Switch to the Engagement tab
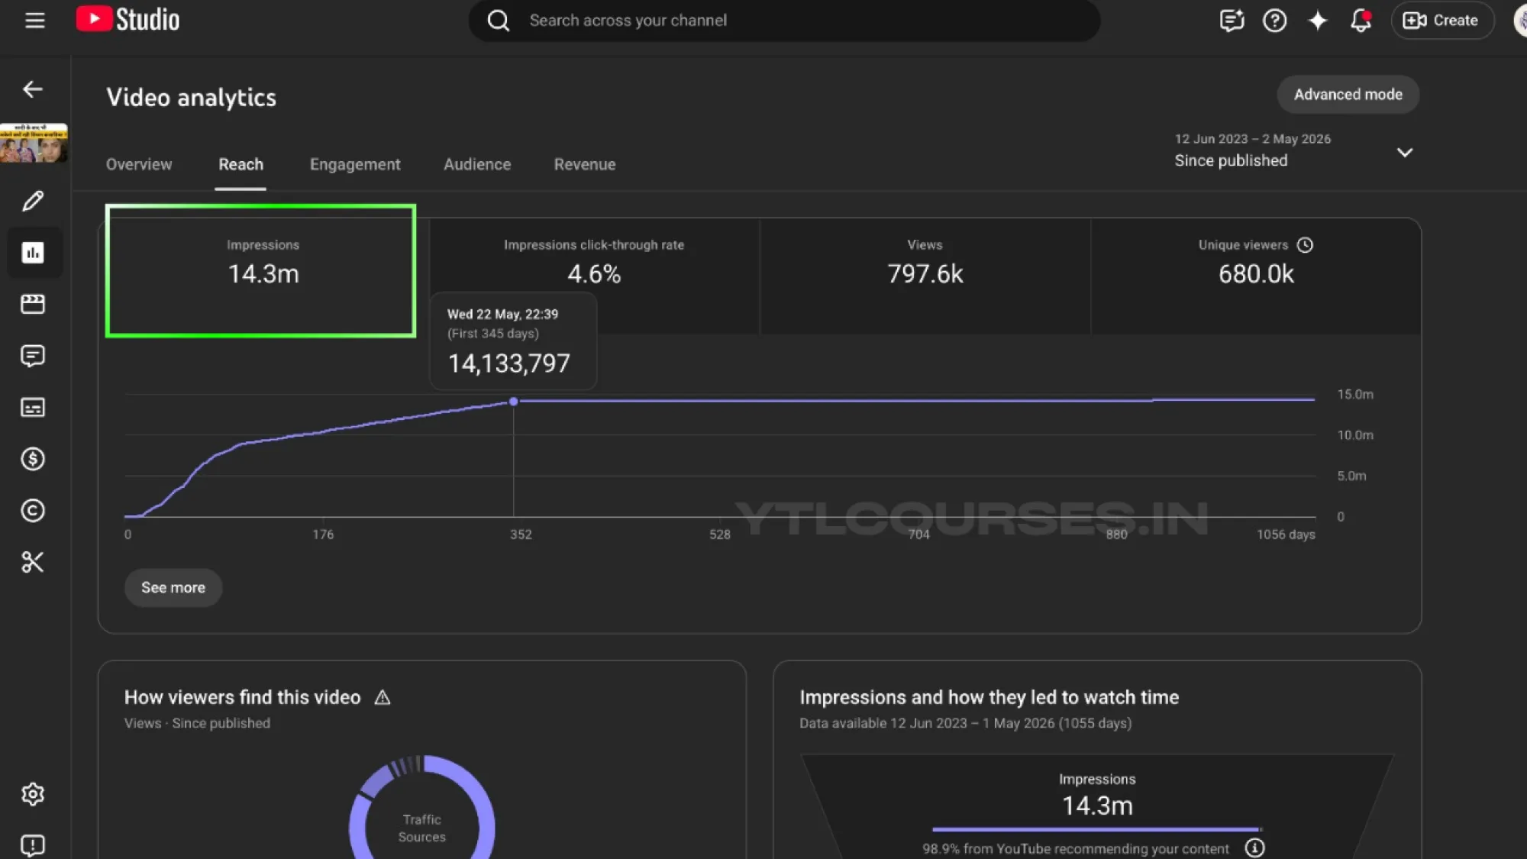 355,164
